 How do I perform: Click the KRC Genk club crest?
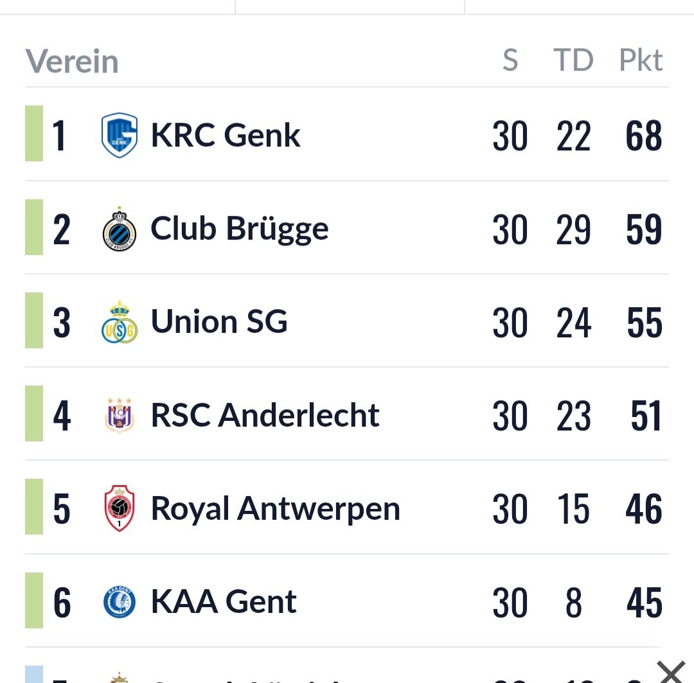click(x=119, y=135)
